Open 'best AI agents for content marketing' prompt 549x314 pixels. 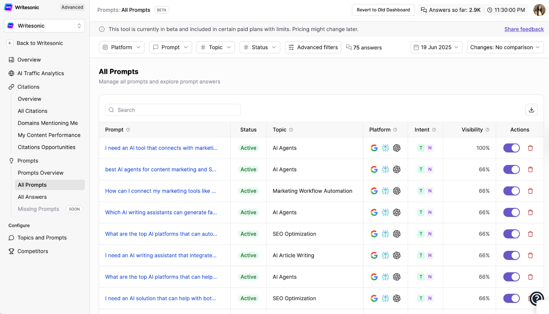[161, 169]
